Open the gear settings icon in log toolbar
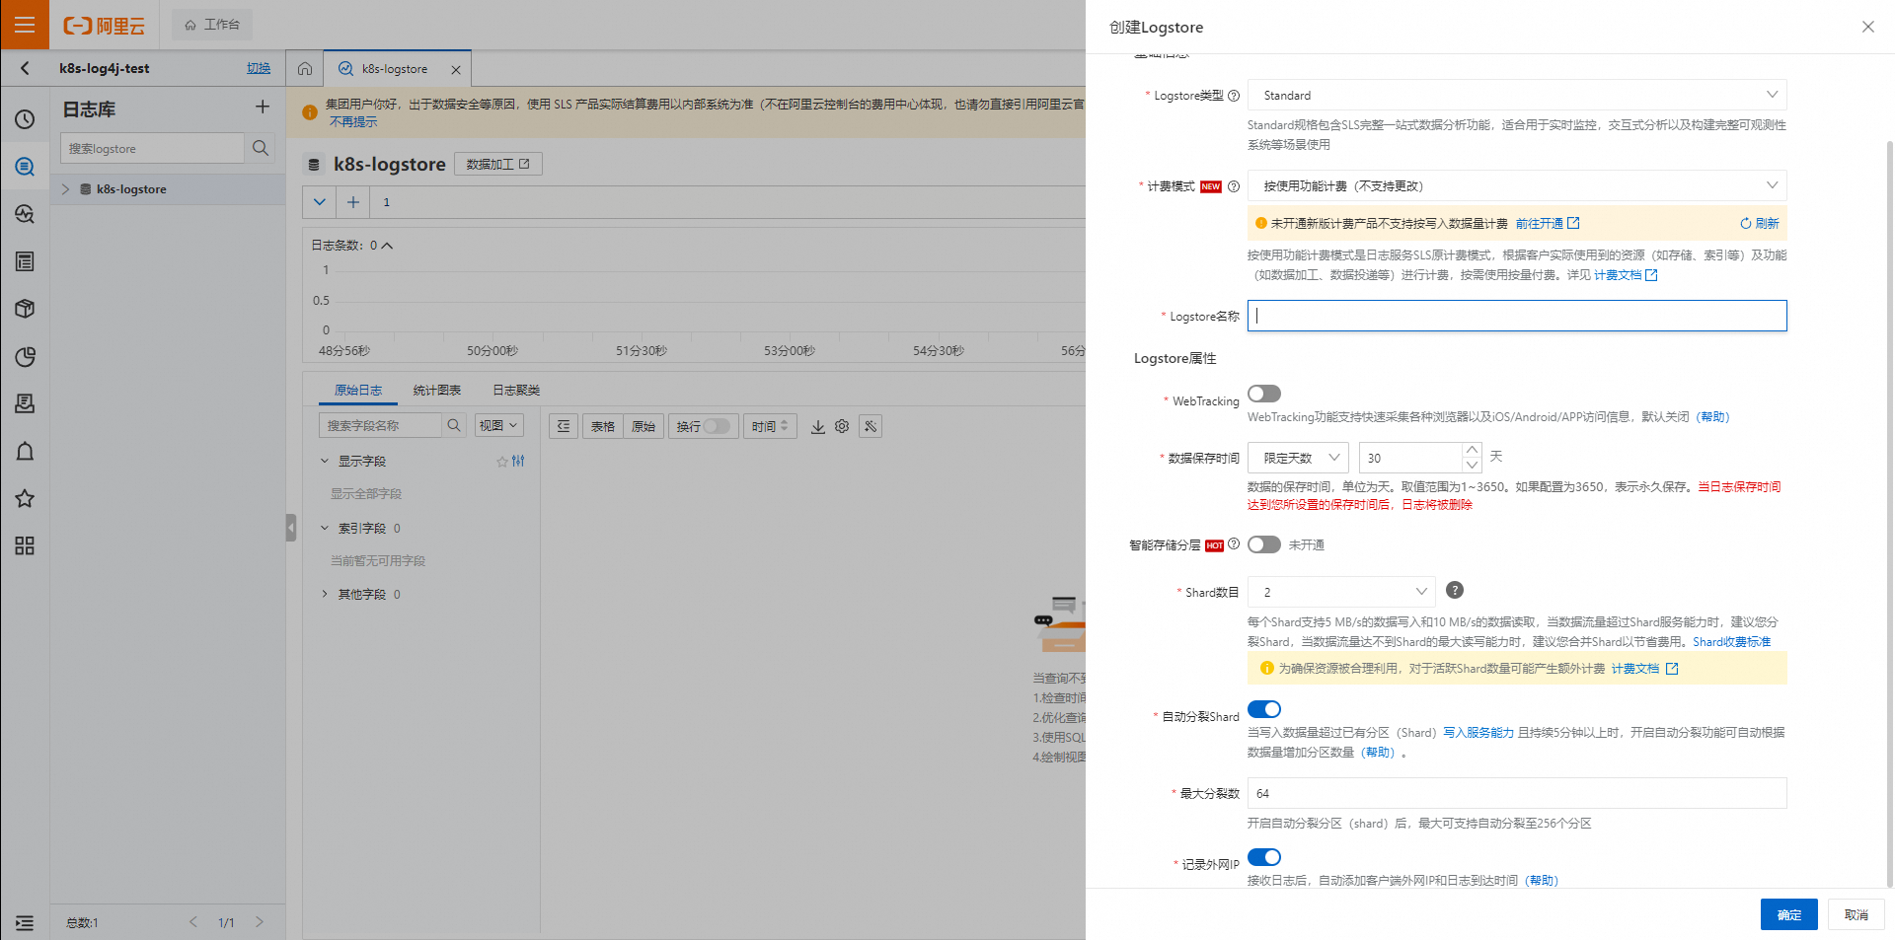1895x940 pixels. point(842,426)
